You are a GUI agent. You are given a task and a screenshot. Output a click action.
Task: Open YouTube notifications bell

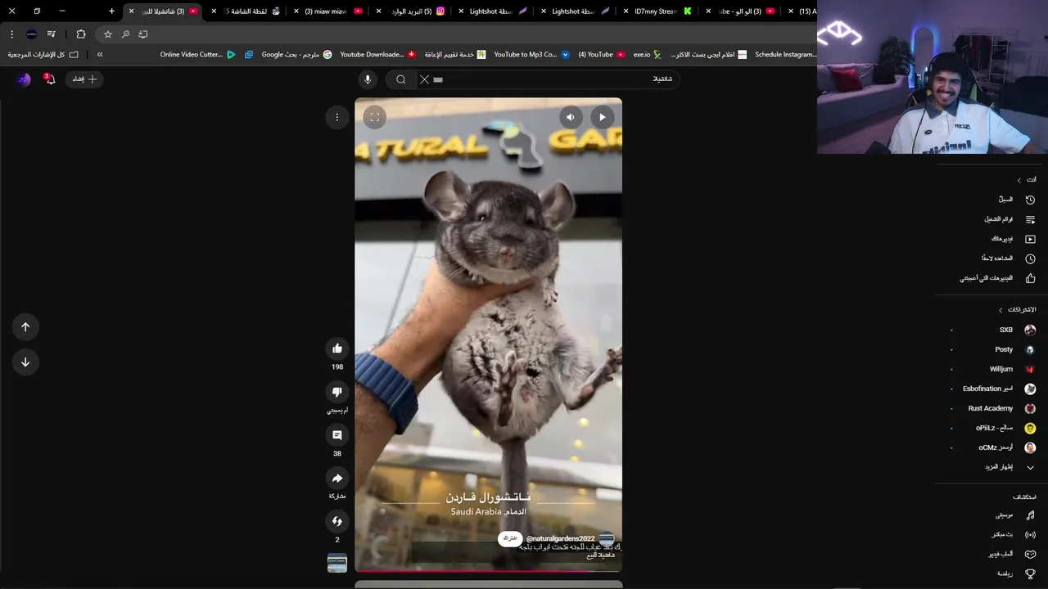point(49,79)
